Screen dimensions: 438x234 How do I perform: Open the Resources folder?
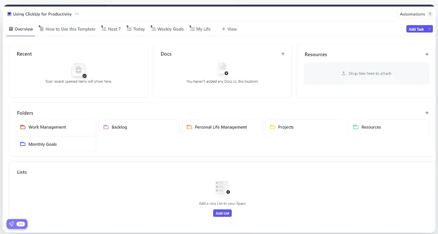389,127
